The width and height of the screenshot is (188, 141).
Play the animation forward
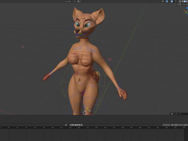point(77,125)
